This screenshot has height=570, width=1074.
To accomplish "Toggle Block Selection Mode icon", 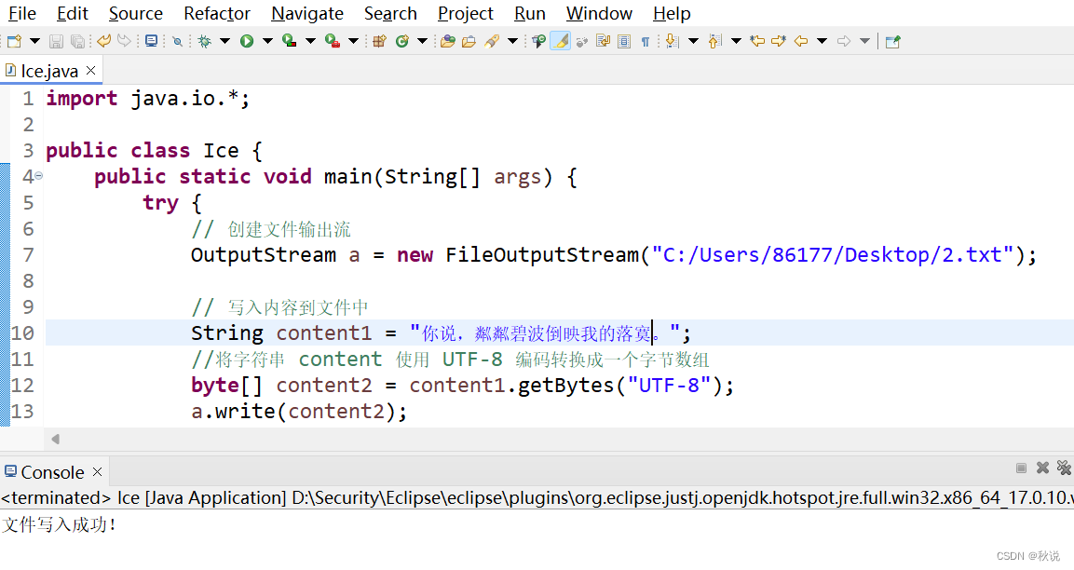I will [x=624, y=42].
